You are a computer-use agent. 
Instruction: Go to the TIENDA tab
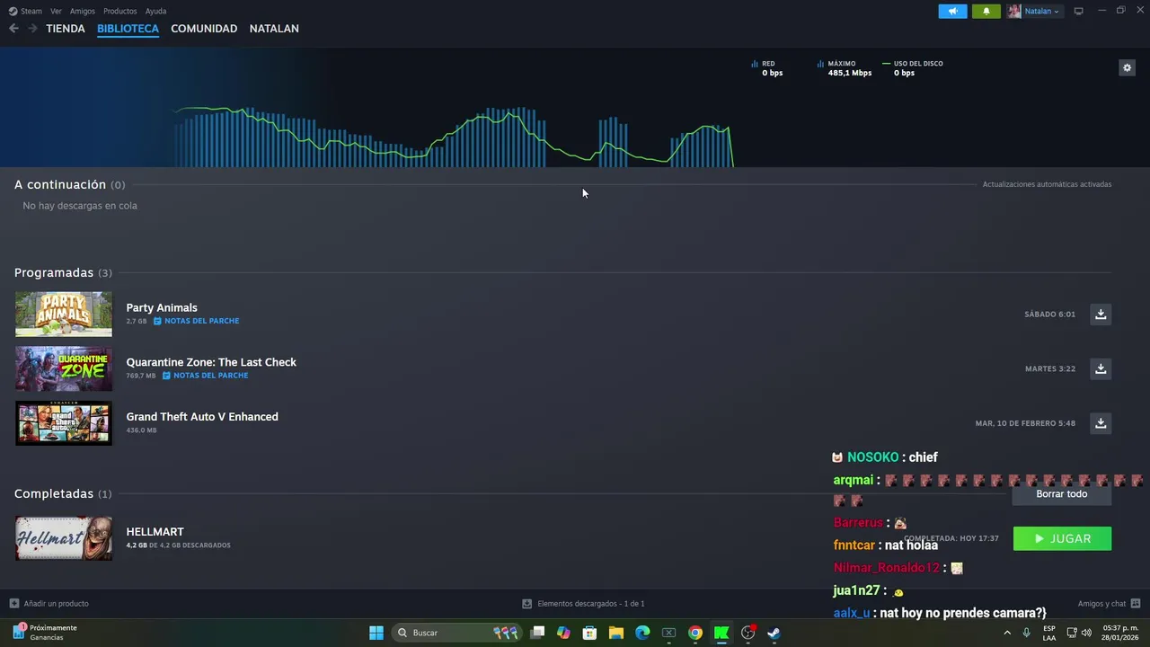click(66, 29)
